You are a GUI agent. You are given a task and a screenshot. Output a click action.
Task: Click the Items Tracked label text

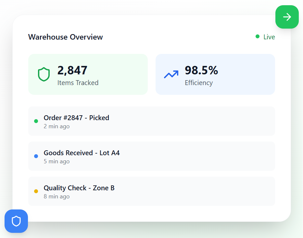[x=78, y=83]
